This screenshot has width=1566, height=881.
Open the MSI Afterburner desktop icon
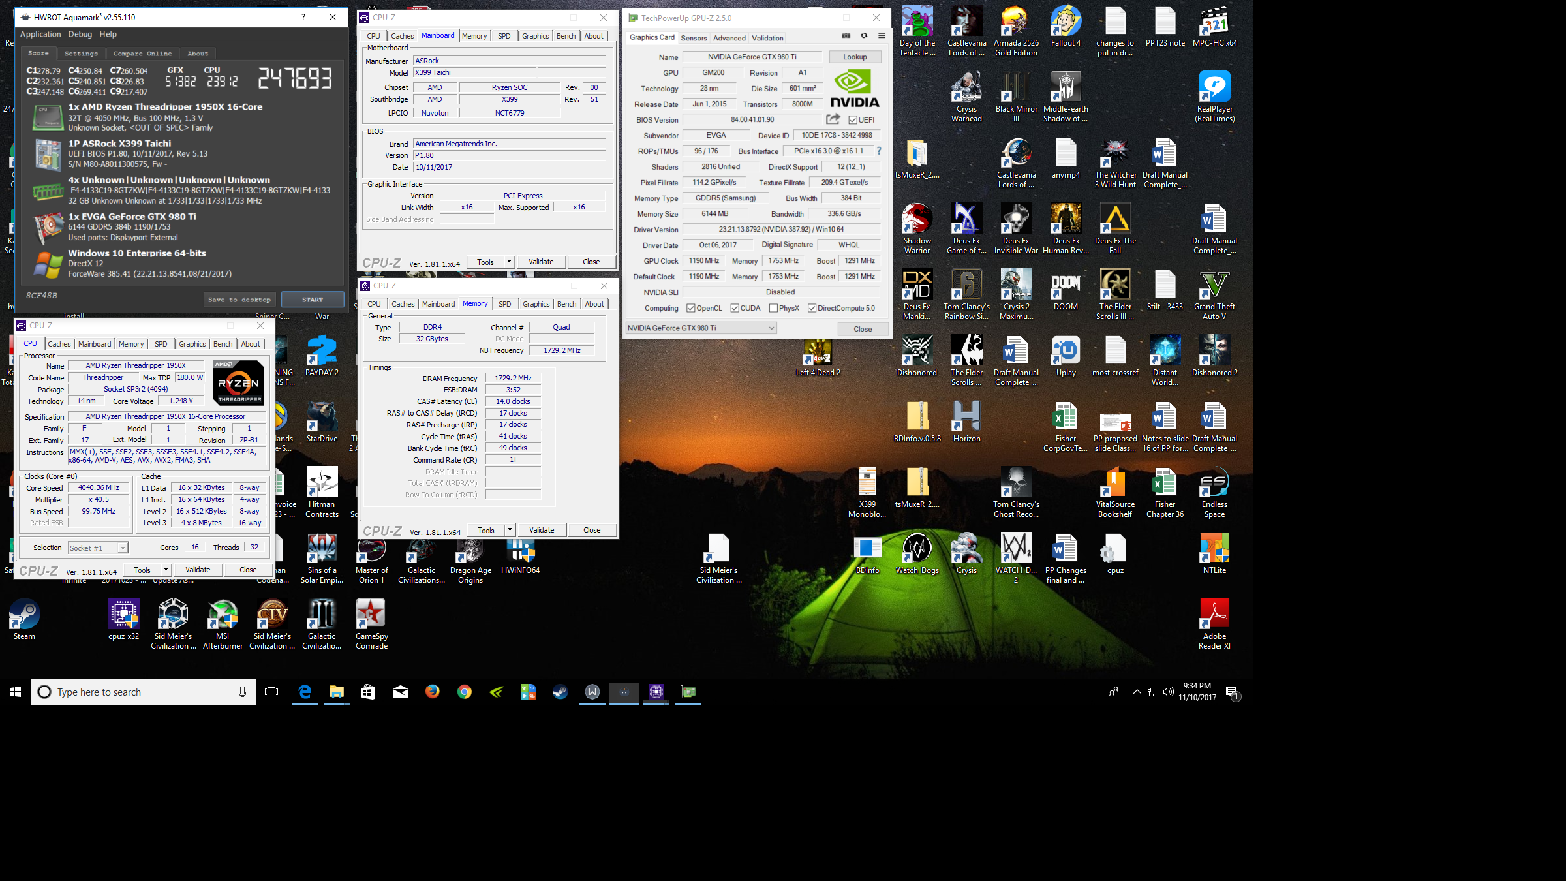[x=223, y=625]
